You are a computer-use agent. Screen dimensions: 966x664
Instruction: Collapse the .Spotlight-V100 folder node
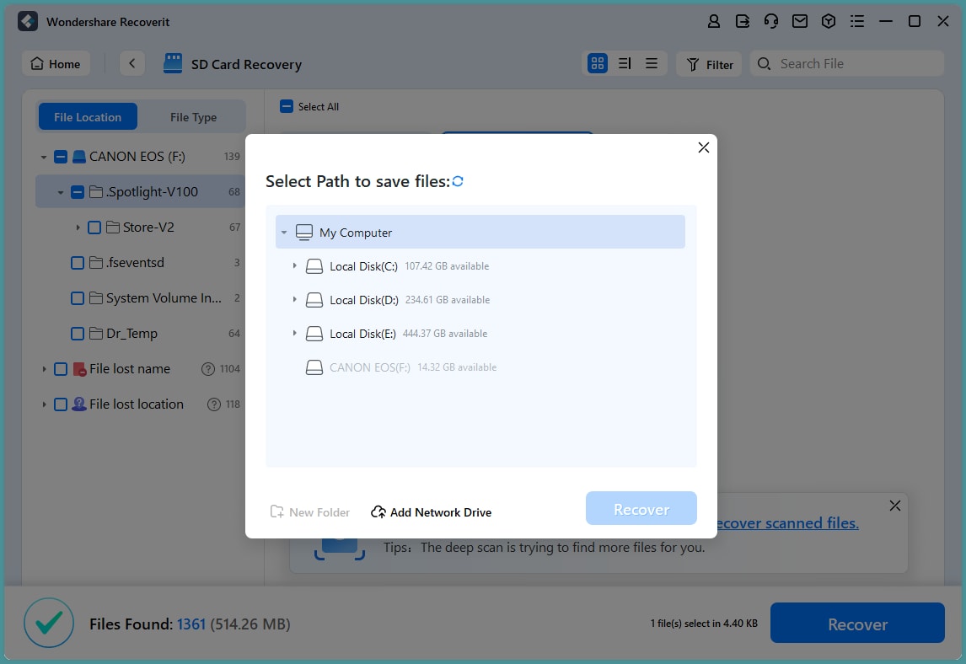click(x=61, y=192)
